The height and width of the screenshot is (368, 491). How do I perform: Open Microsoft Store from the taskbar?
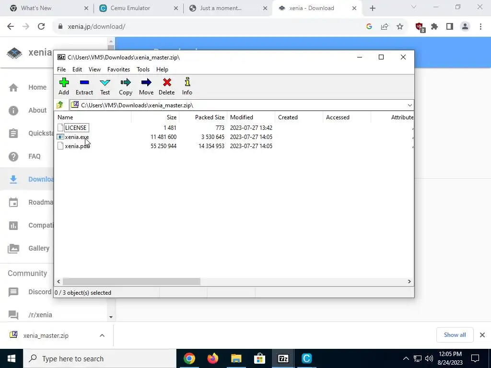click(x=259, y=358)
